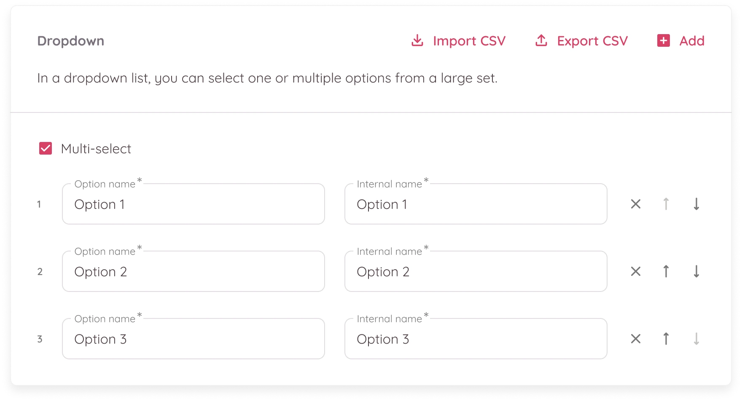This screenshot has width=742, height=401.
Task: Click the Export CSV link text
Action: pos(592,41)
